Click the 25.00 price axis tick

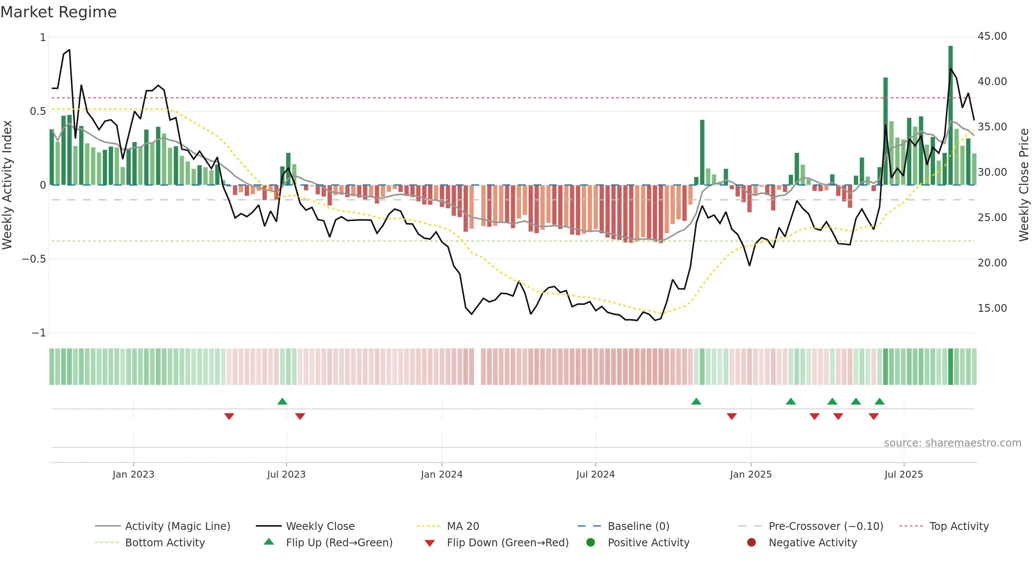coord(992,218)
